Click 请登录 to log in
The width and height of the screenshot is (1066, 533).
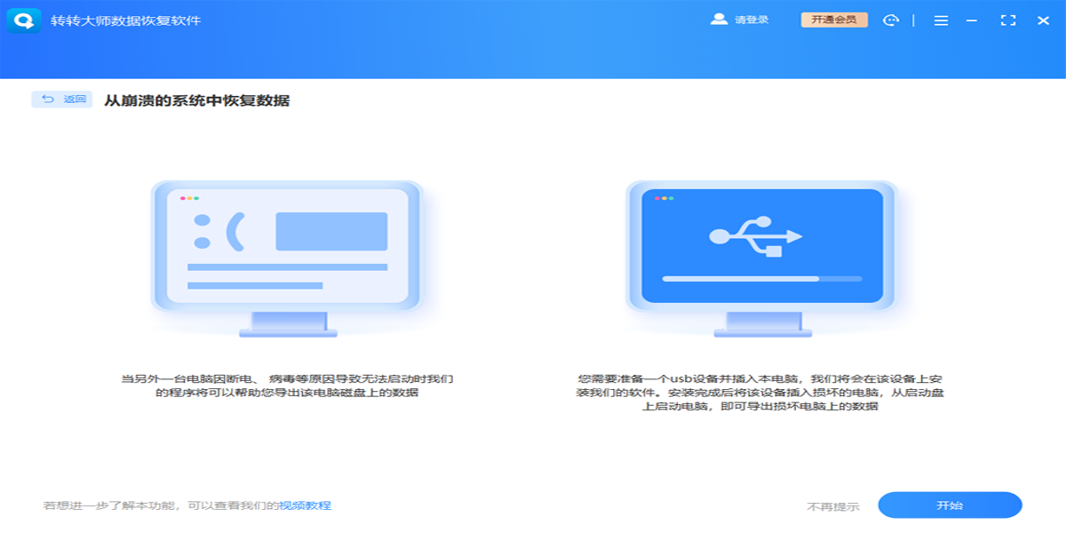(752, 20)
